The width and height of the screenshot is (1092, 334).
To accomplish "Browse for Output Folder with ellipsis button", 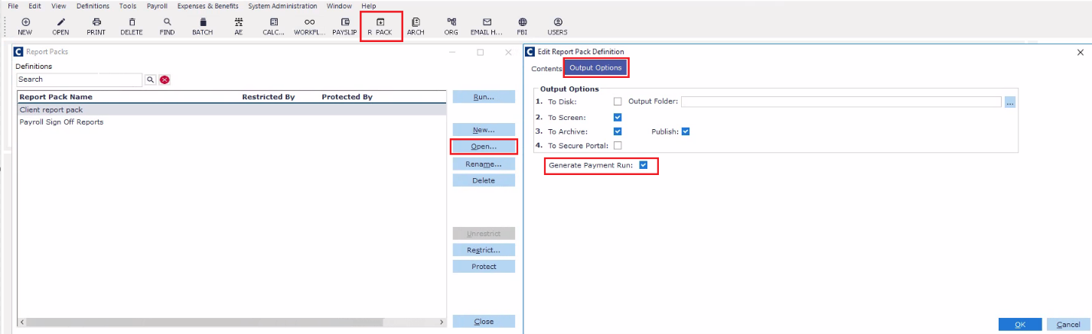I will point(1010,102).
